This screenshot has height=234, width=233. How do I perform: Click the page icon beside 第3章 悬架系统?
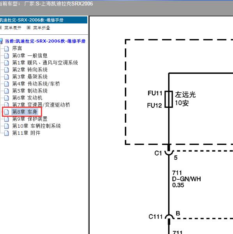(x=6, y=77)
